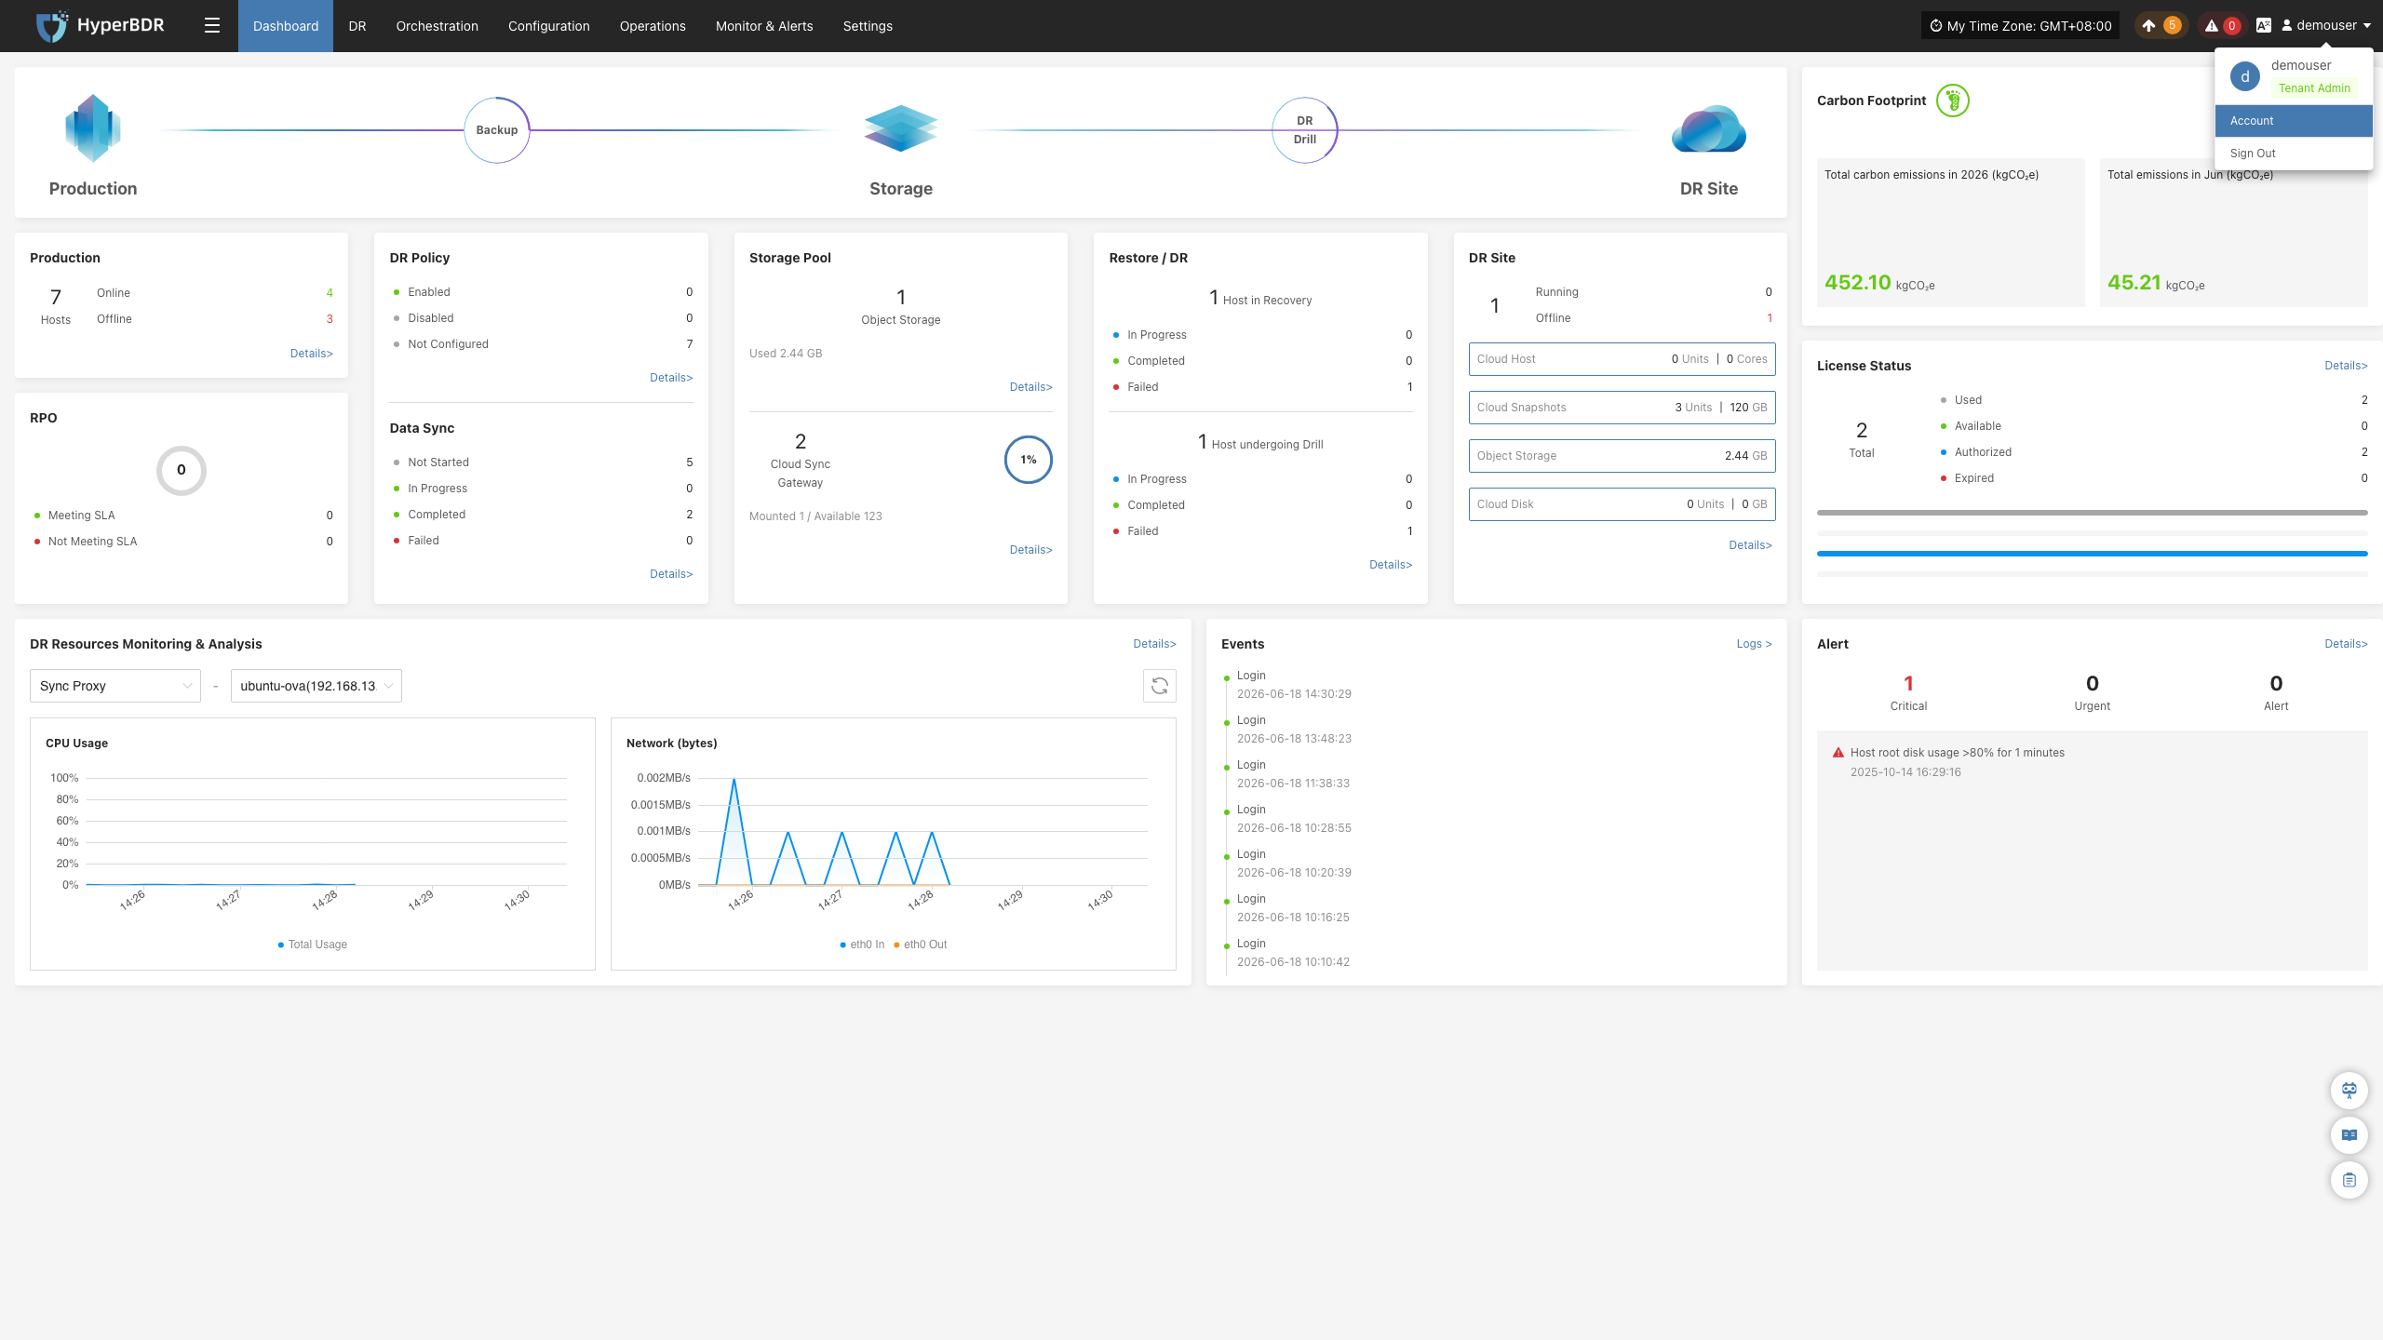Open the warning alerts badge showing 0

point(2223,26)
